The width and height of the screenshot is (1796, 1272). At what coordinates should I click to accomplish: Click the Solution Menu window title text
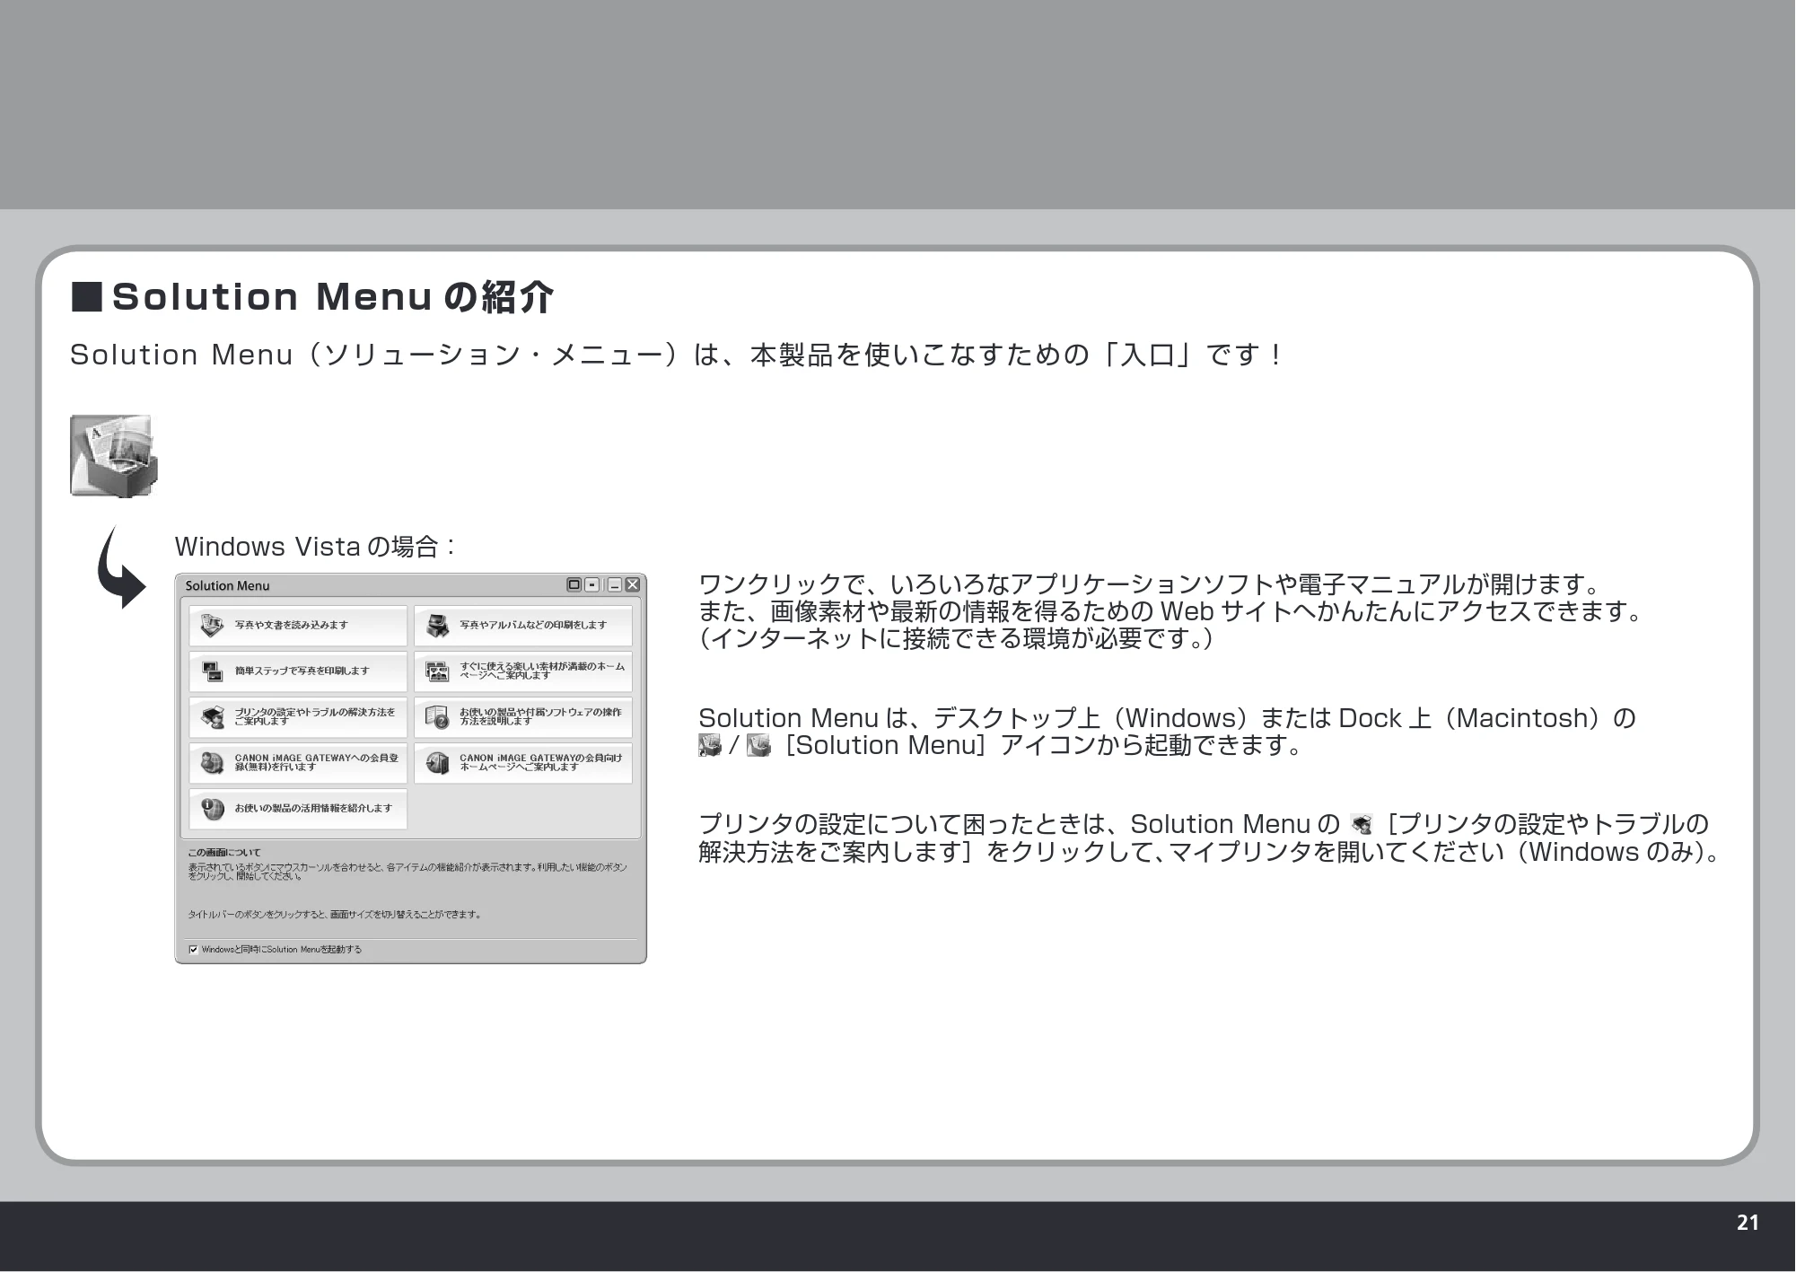[x=227, y=586]
